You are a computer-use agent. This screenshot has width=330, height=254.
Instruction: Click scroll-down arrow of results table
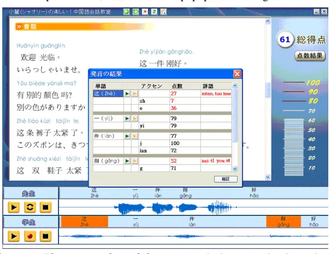pos(235,169)
